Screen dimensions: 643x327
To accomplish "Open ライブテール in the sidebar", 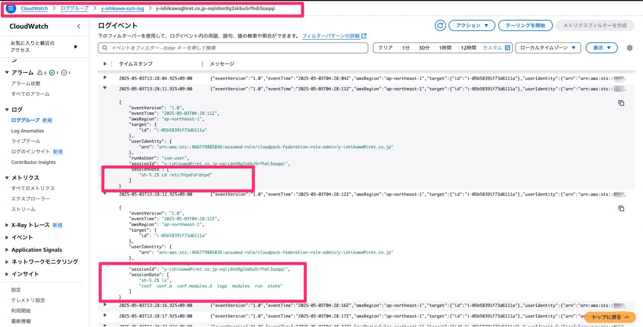I will click(x=26, y=141).
